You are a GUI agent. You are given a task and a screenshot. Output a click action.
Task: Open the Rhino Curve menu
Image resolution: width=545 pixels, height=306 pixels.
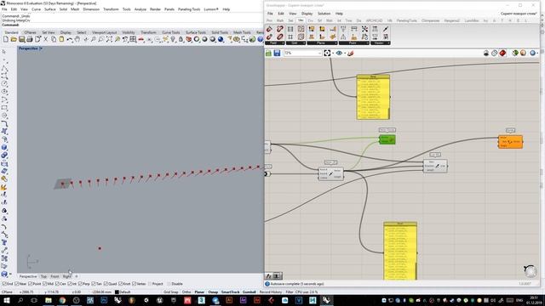pos(36,9)
